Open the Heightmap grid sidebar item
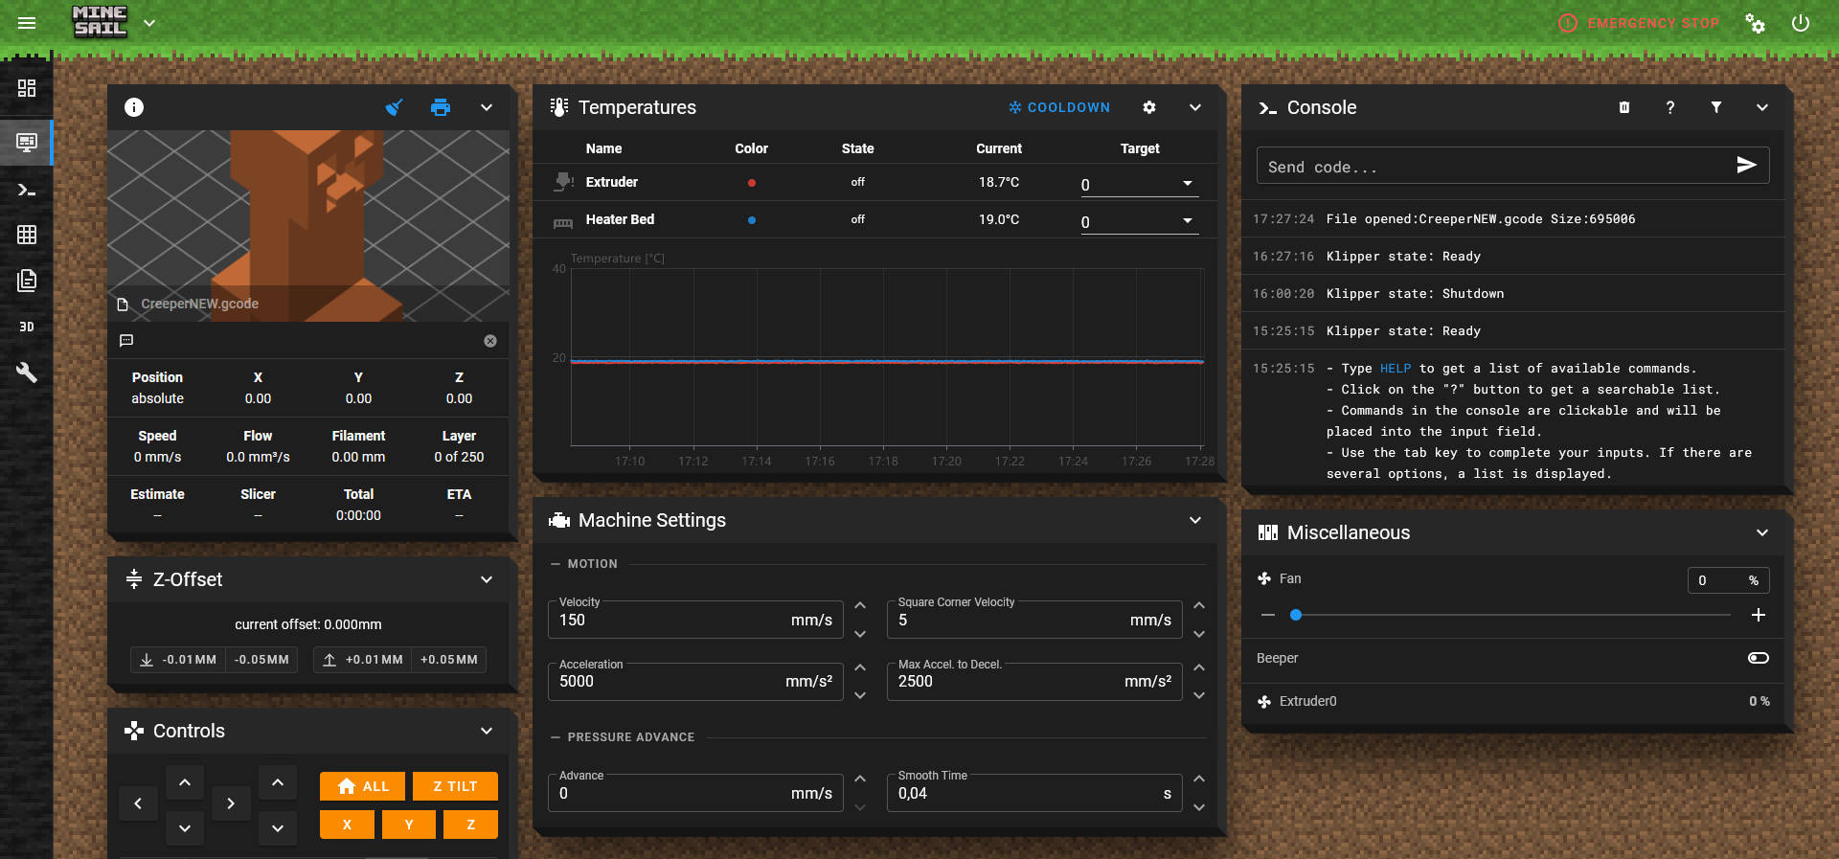 [27, 235]
